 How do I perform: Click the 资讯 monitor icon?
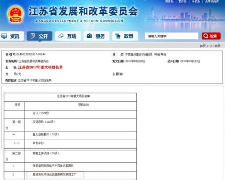pyautogui.click(x=5, y=36)
